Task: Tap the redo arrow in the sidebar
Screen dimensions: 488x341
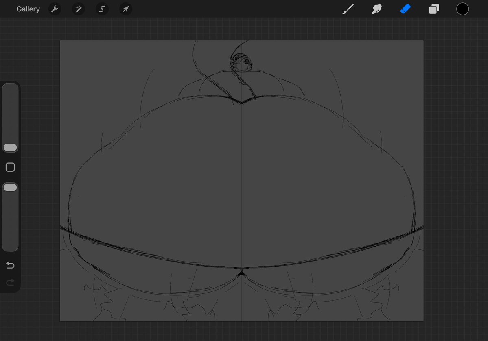Action: (x=10, y=282)
